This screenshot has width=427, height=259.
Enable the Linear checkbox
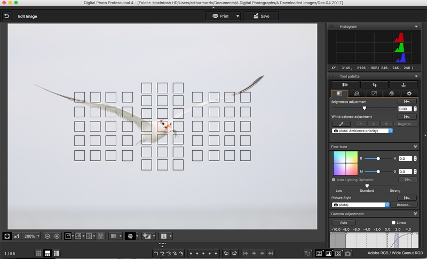coord(393,222)
